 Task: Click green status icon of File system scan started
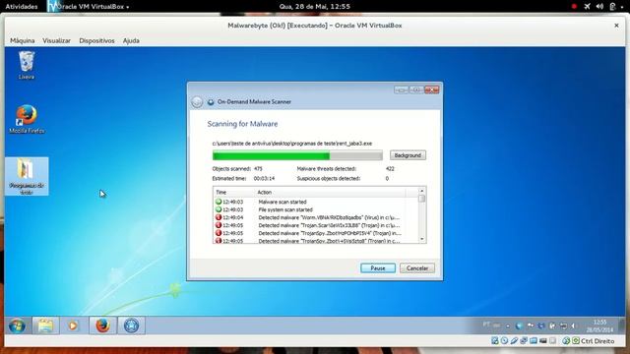219,209
